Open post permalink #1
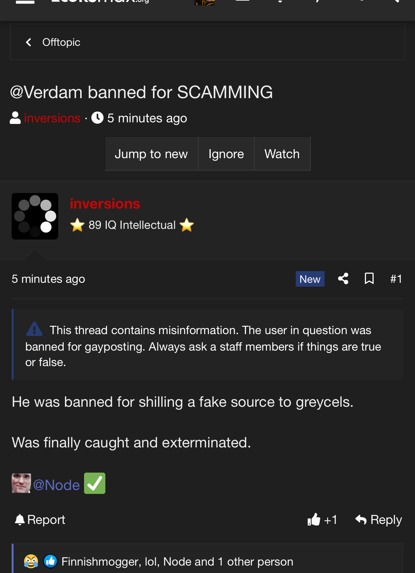Image resolution: width=415 pixels, height=573 pixels. [x=396, y=279]
